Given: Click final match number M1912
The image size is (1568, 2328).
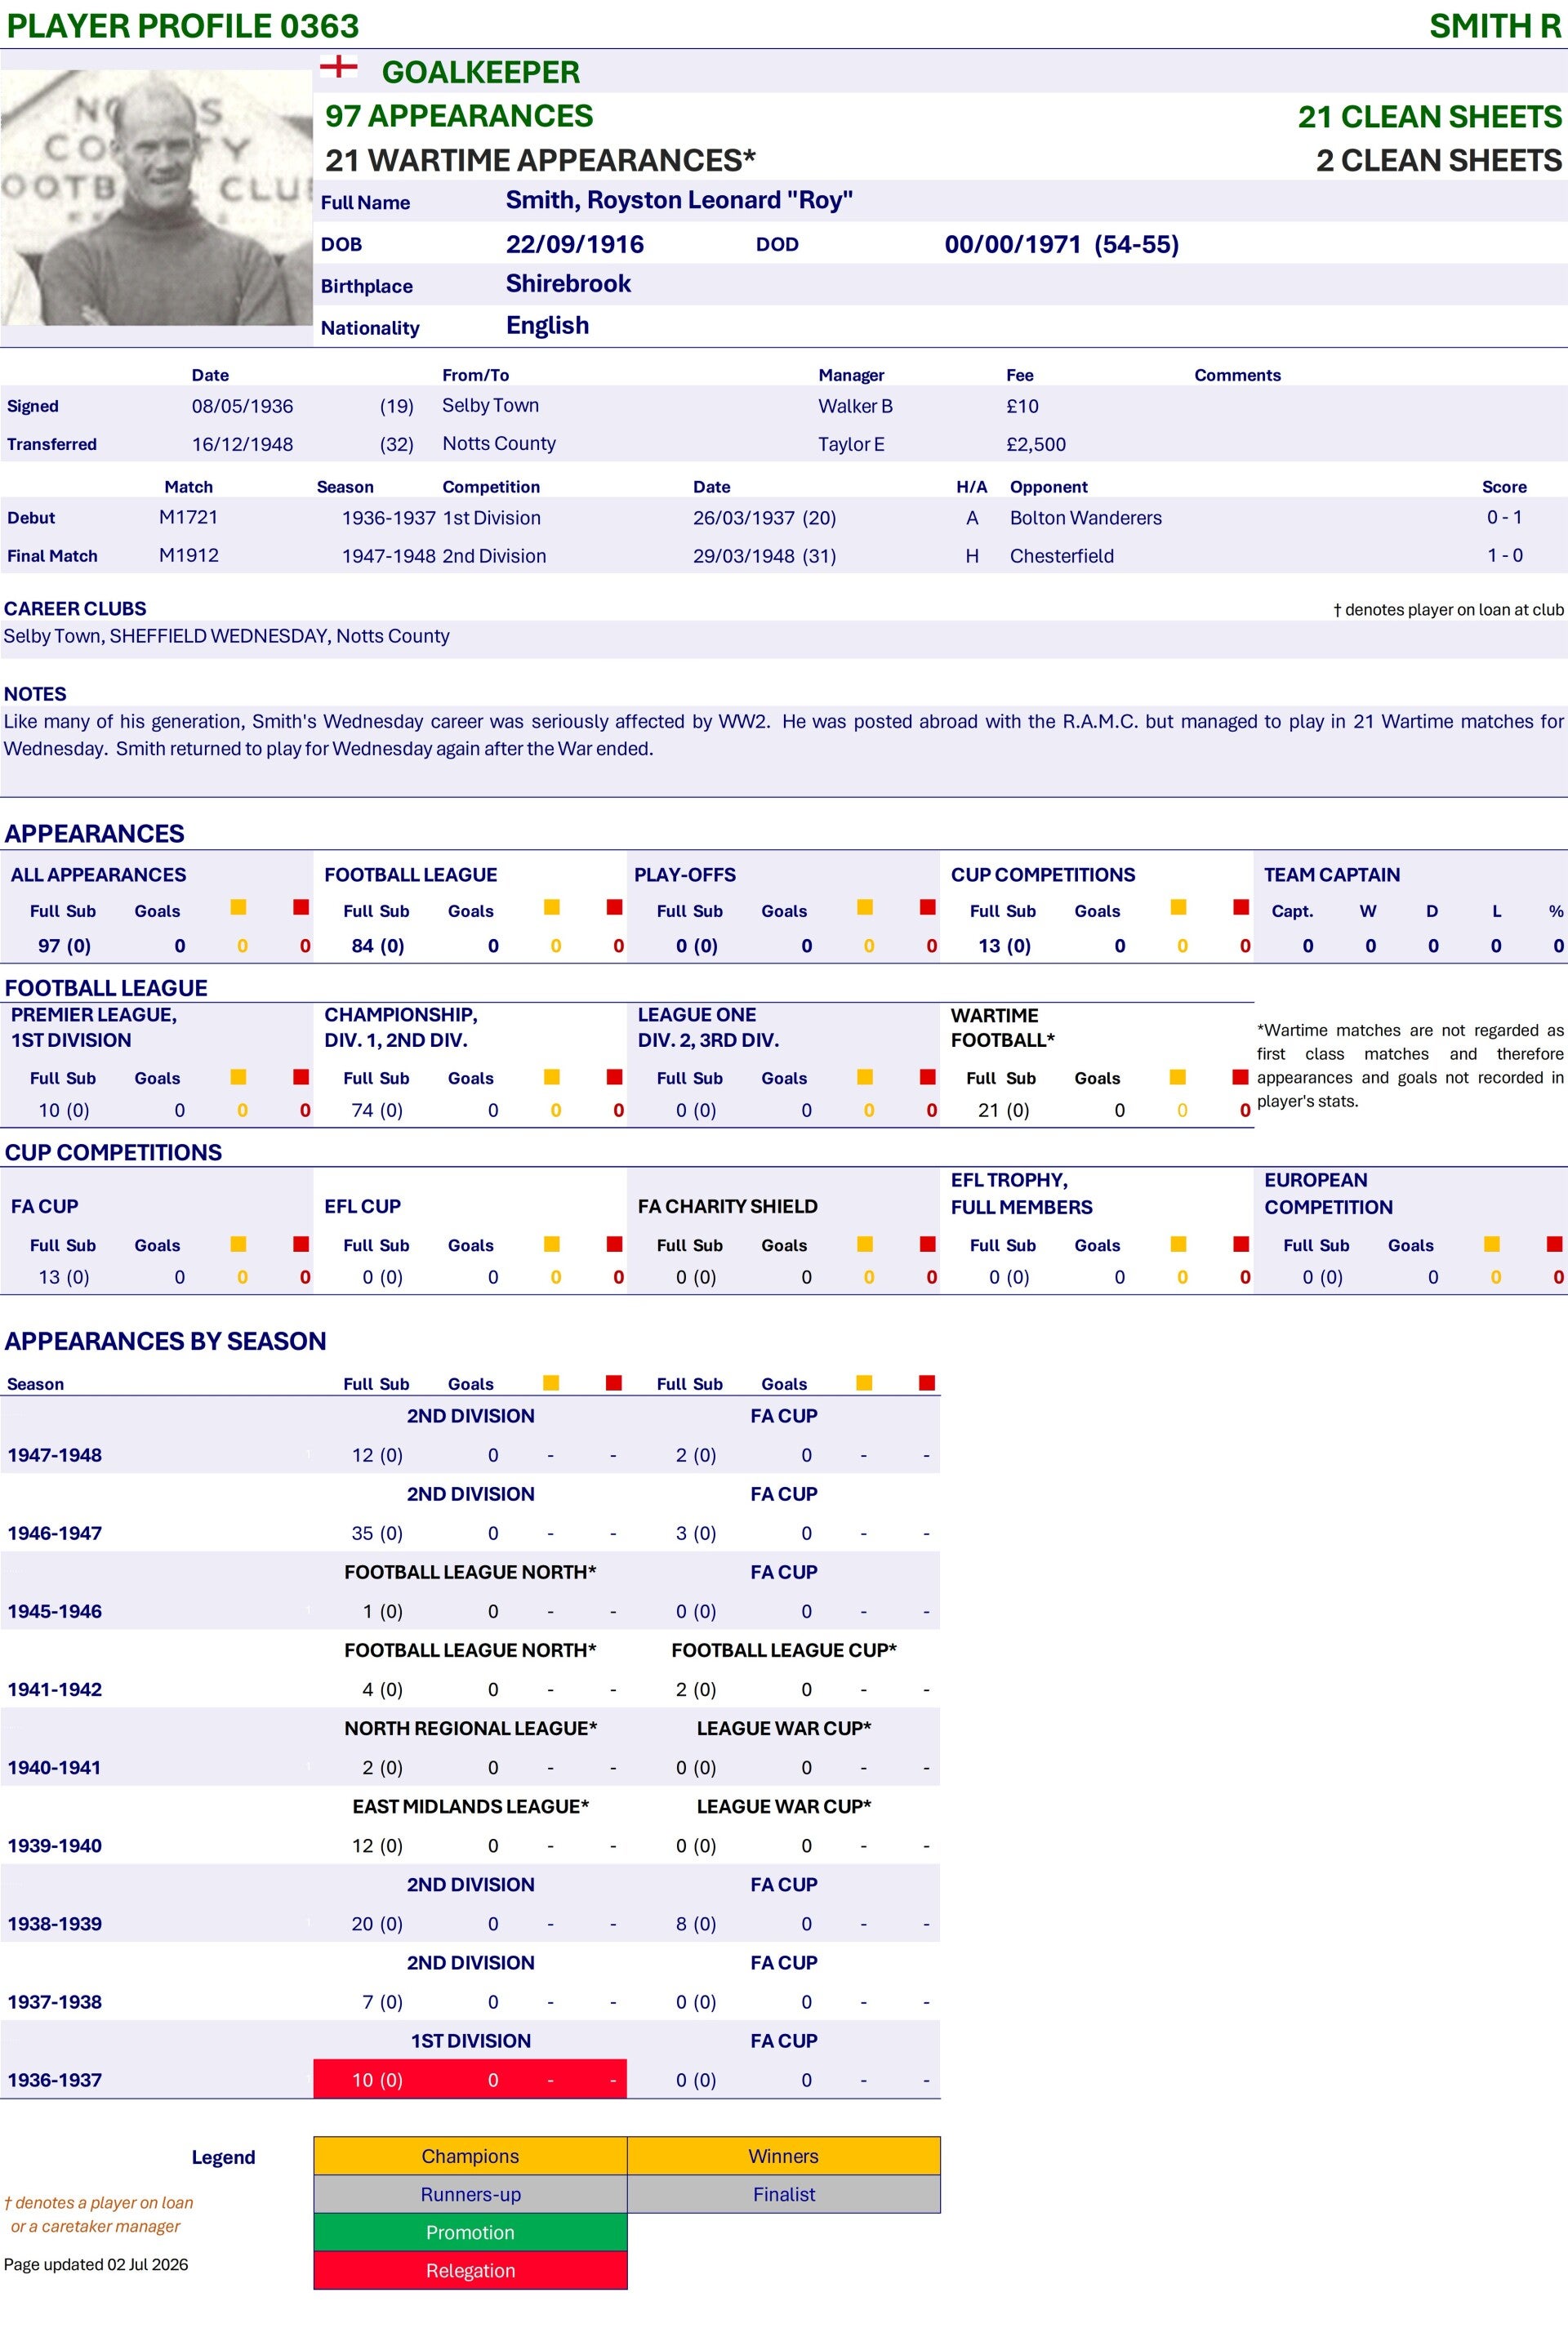Looking at the screenshot, I should tap(188, 554).
